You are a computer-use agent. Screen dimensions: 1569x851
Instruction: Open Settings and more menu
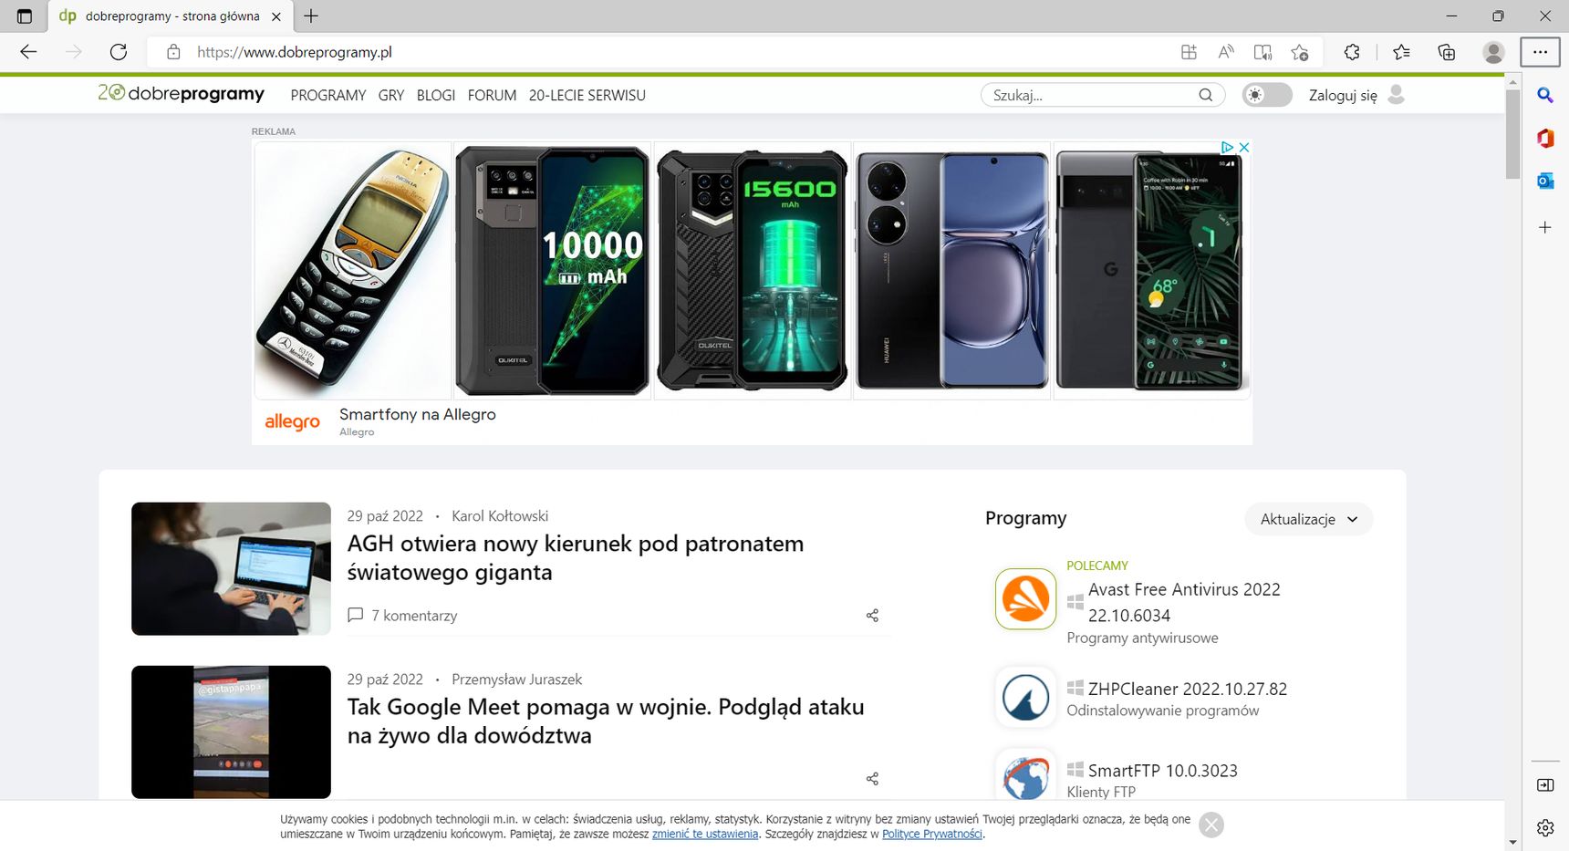(1541, 52)
